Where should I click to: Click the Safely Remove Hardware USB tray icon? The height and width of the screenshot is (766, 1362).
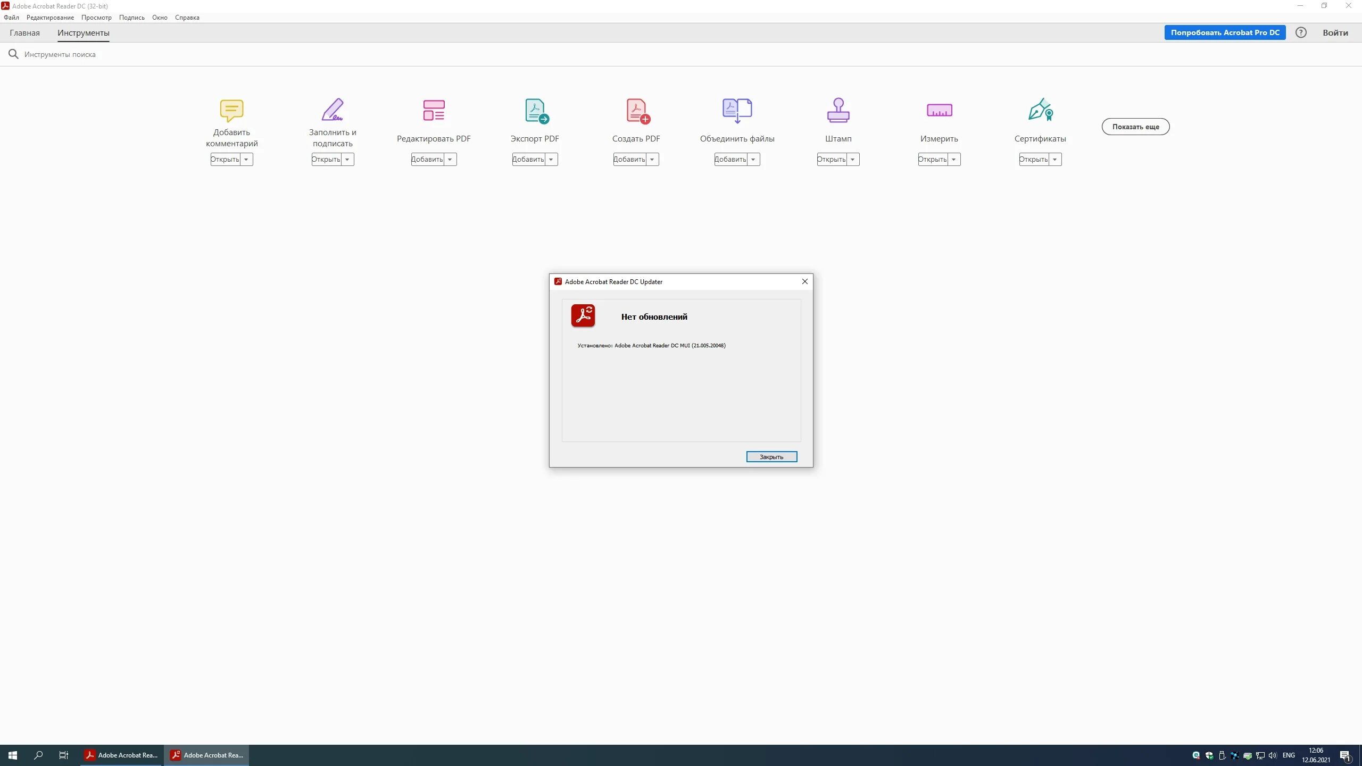pyautogui.click(x=1222, y=755)
